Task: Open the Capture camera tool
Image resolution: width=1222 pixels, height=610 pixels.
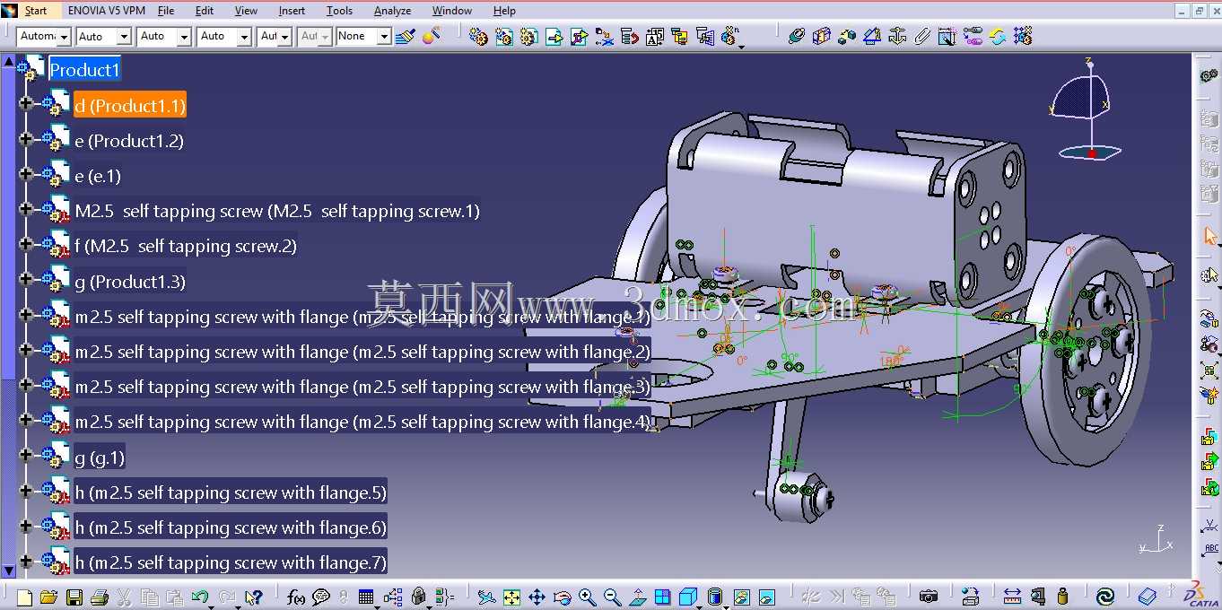Action: click(928, 597)
